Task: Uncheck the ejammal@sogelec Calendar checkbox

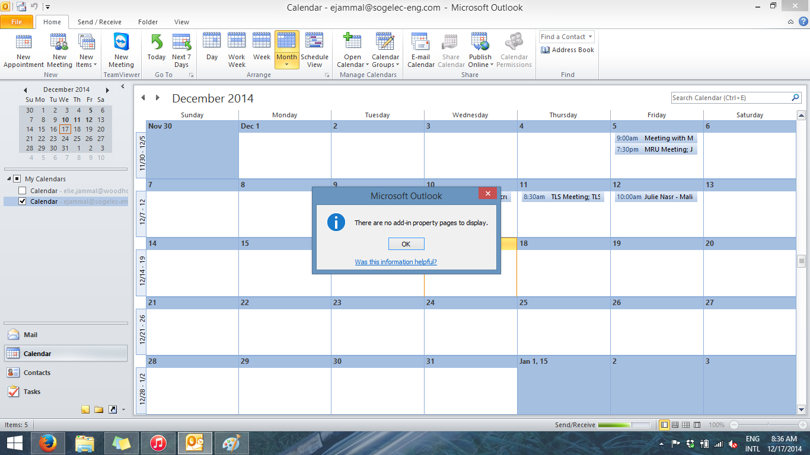Action: 23,201
